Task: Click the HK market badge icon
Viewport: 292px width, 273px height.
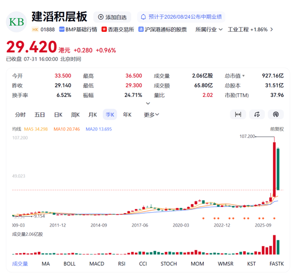Action: (35, 30)
